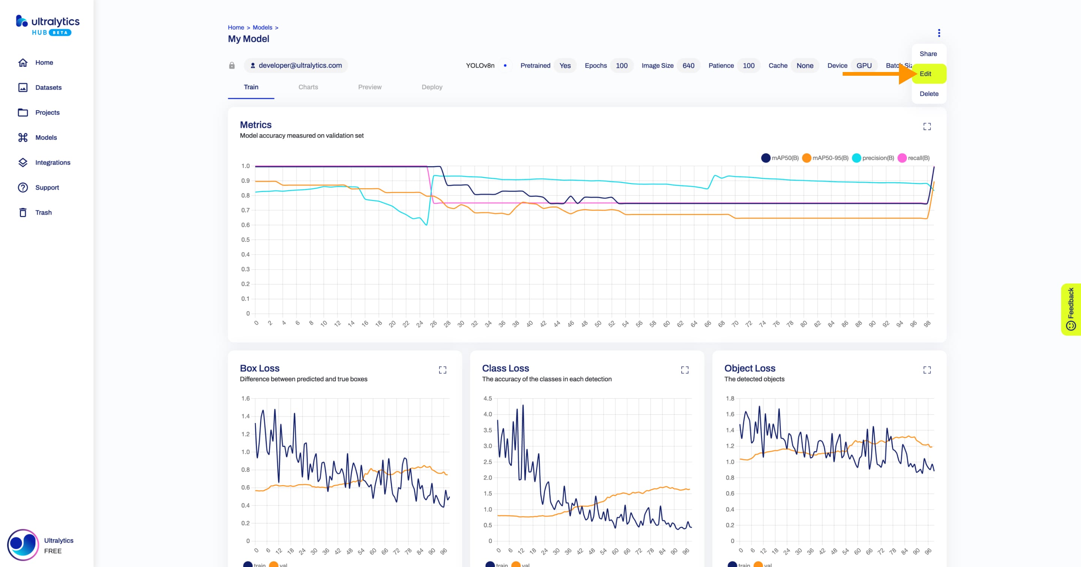This screenshot has height=567, width=1081.
Task: Switch to the Charts tab
Action: [309, 87]
